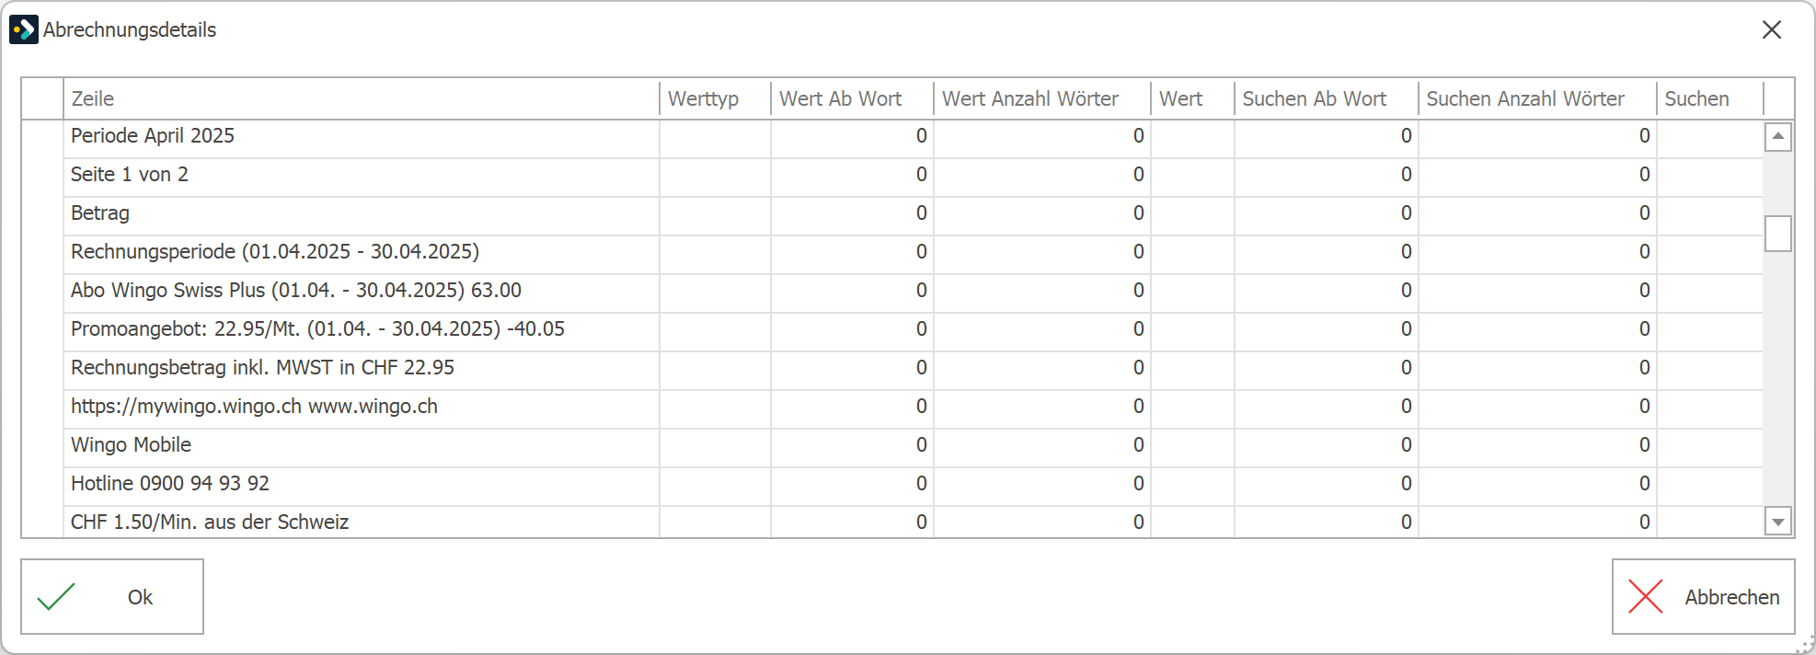Image resolution: width=1816 pixels, height=655 pixels.
Task: Sort by the Zeile column header
Action: (x=362, y=98)
